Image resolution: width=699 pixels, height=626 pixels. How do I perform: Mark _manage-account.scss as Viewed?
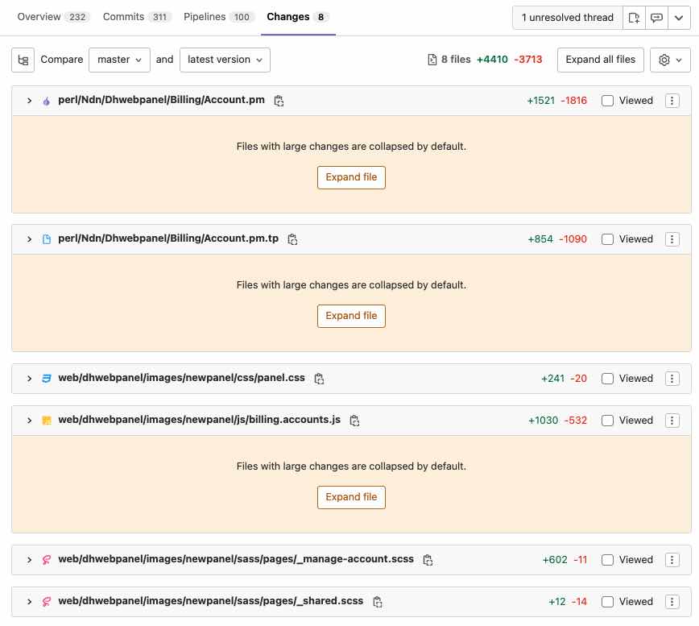[x=607, y=560]
